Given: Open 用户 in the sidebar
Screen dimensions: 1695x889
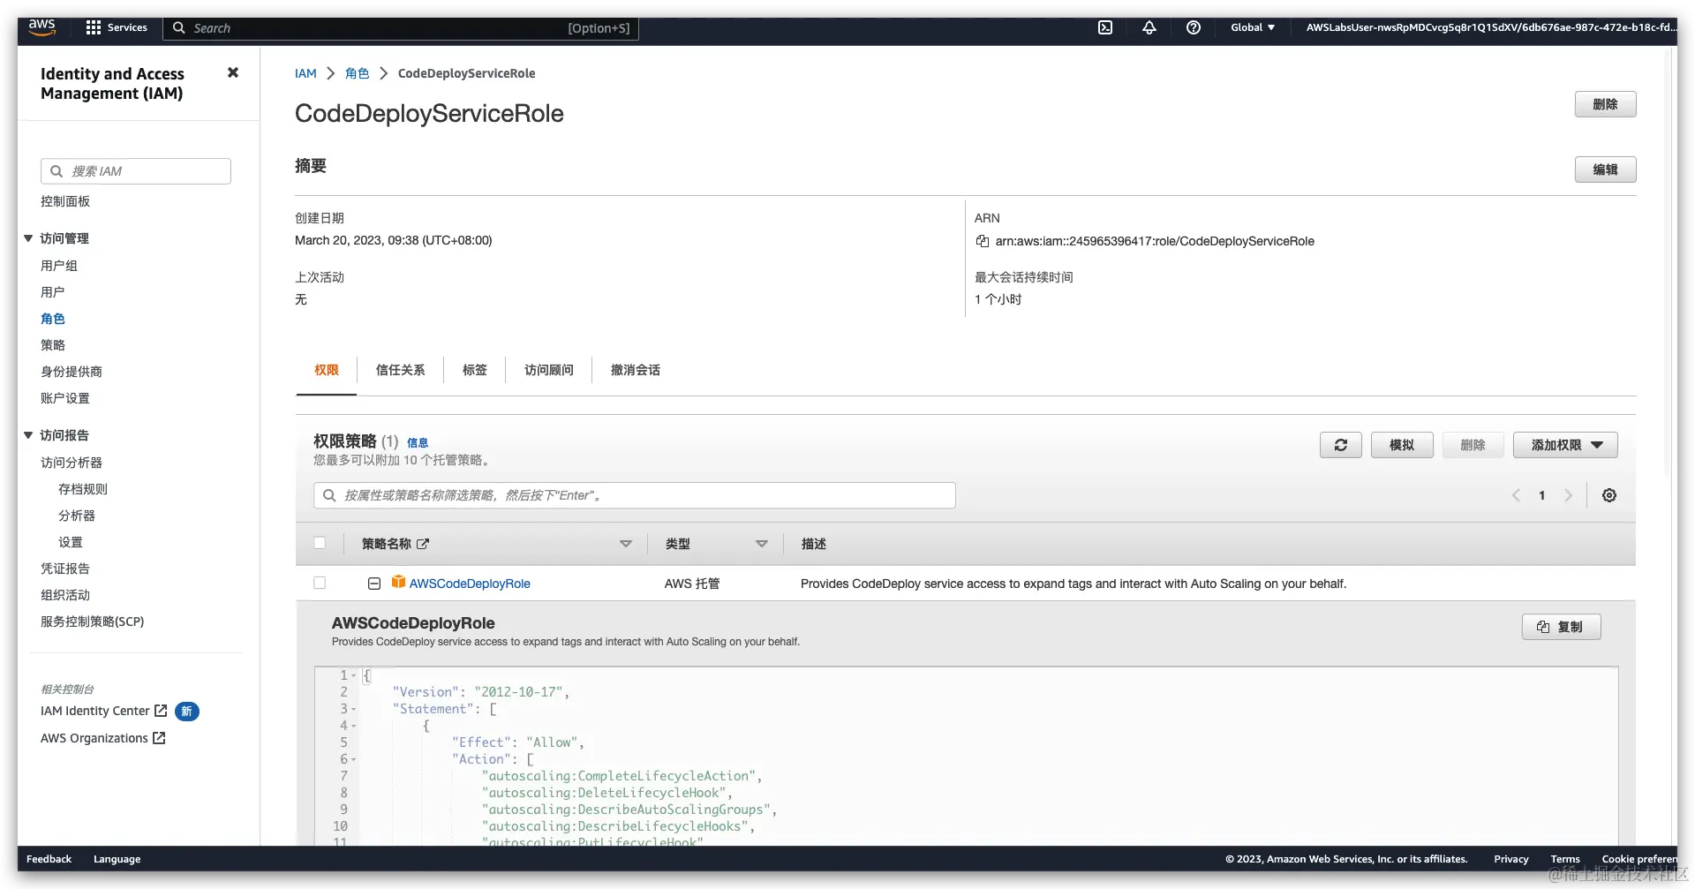Looking at the screenshot, I should click(x=53, y=292).
